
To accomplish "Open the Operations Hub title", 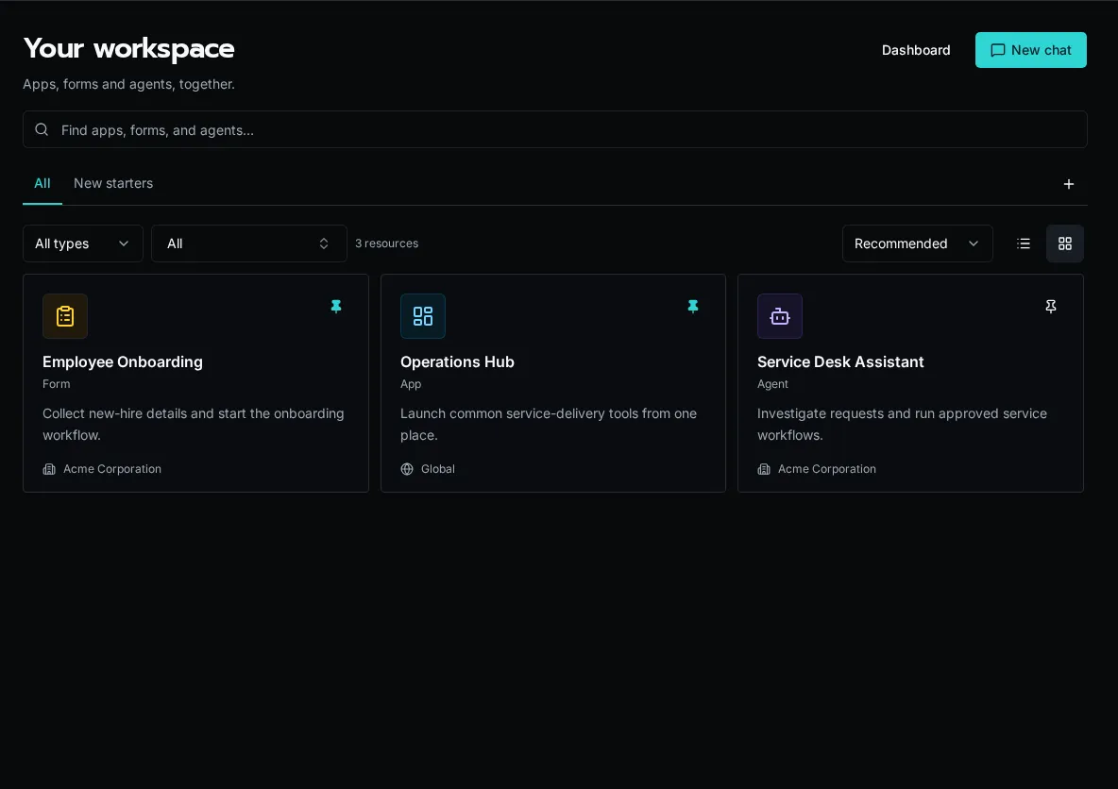I will [x=457, y=362].
